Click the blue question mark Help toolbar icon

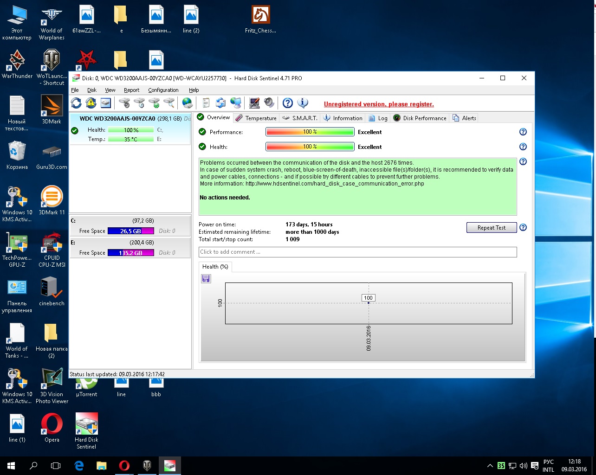click(x=288, y=103)
